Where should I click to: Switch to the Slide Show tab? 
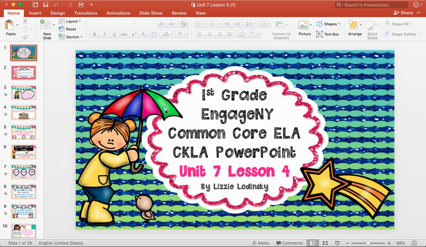pyautogui.click(x=151, y=13)
